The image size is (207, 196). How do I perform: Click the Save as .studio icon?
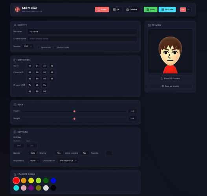click(163, 86)
